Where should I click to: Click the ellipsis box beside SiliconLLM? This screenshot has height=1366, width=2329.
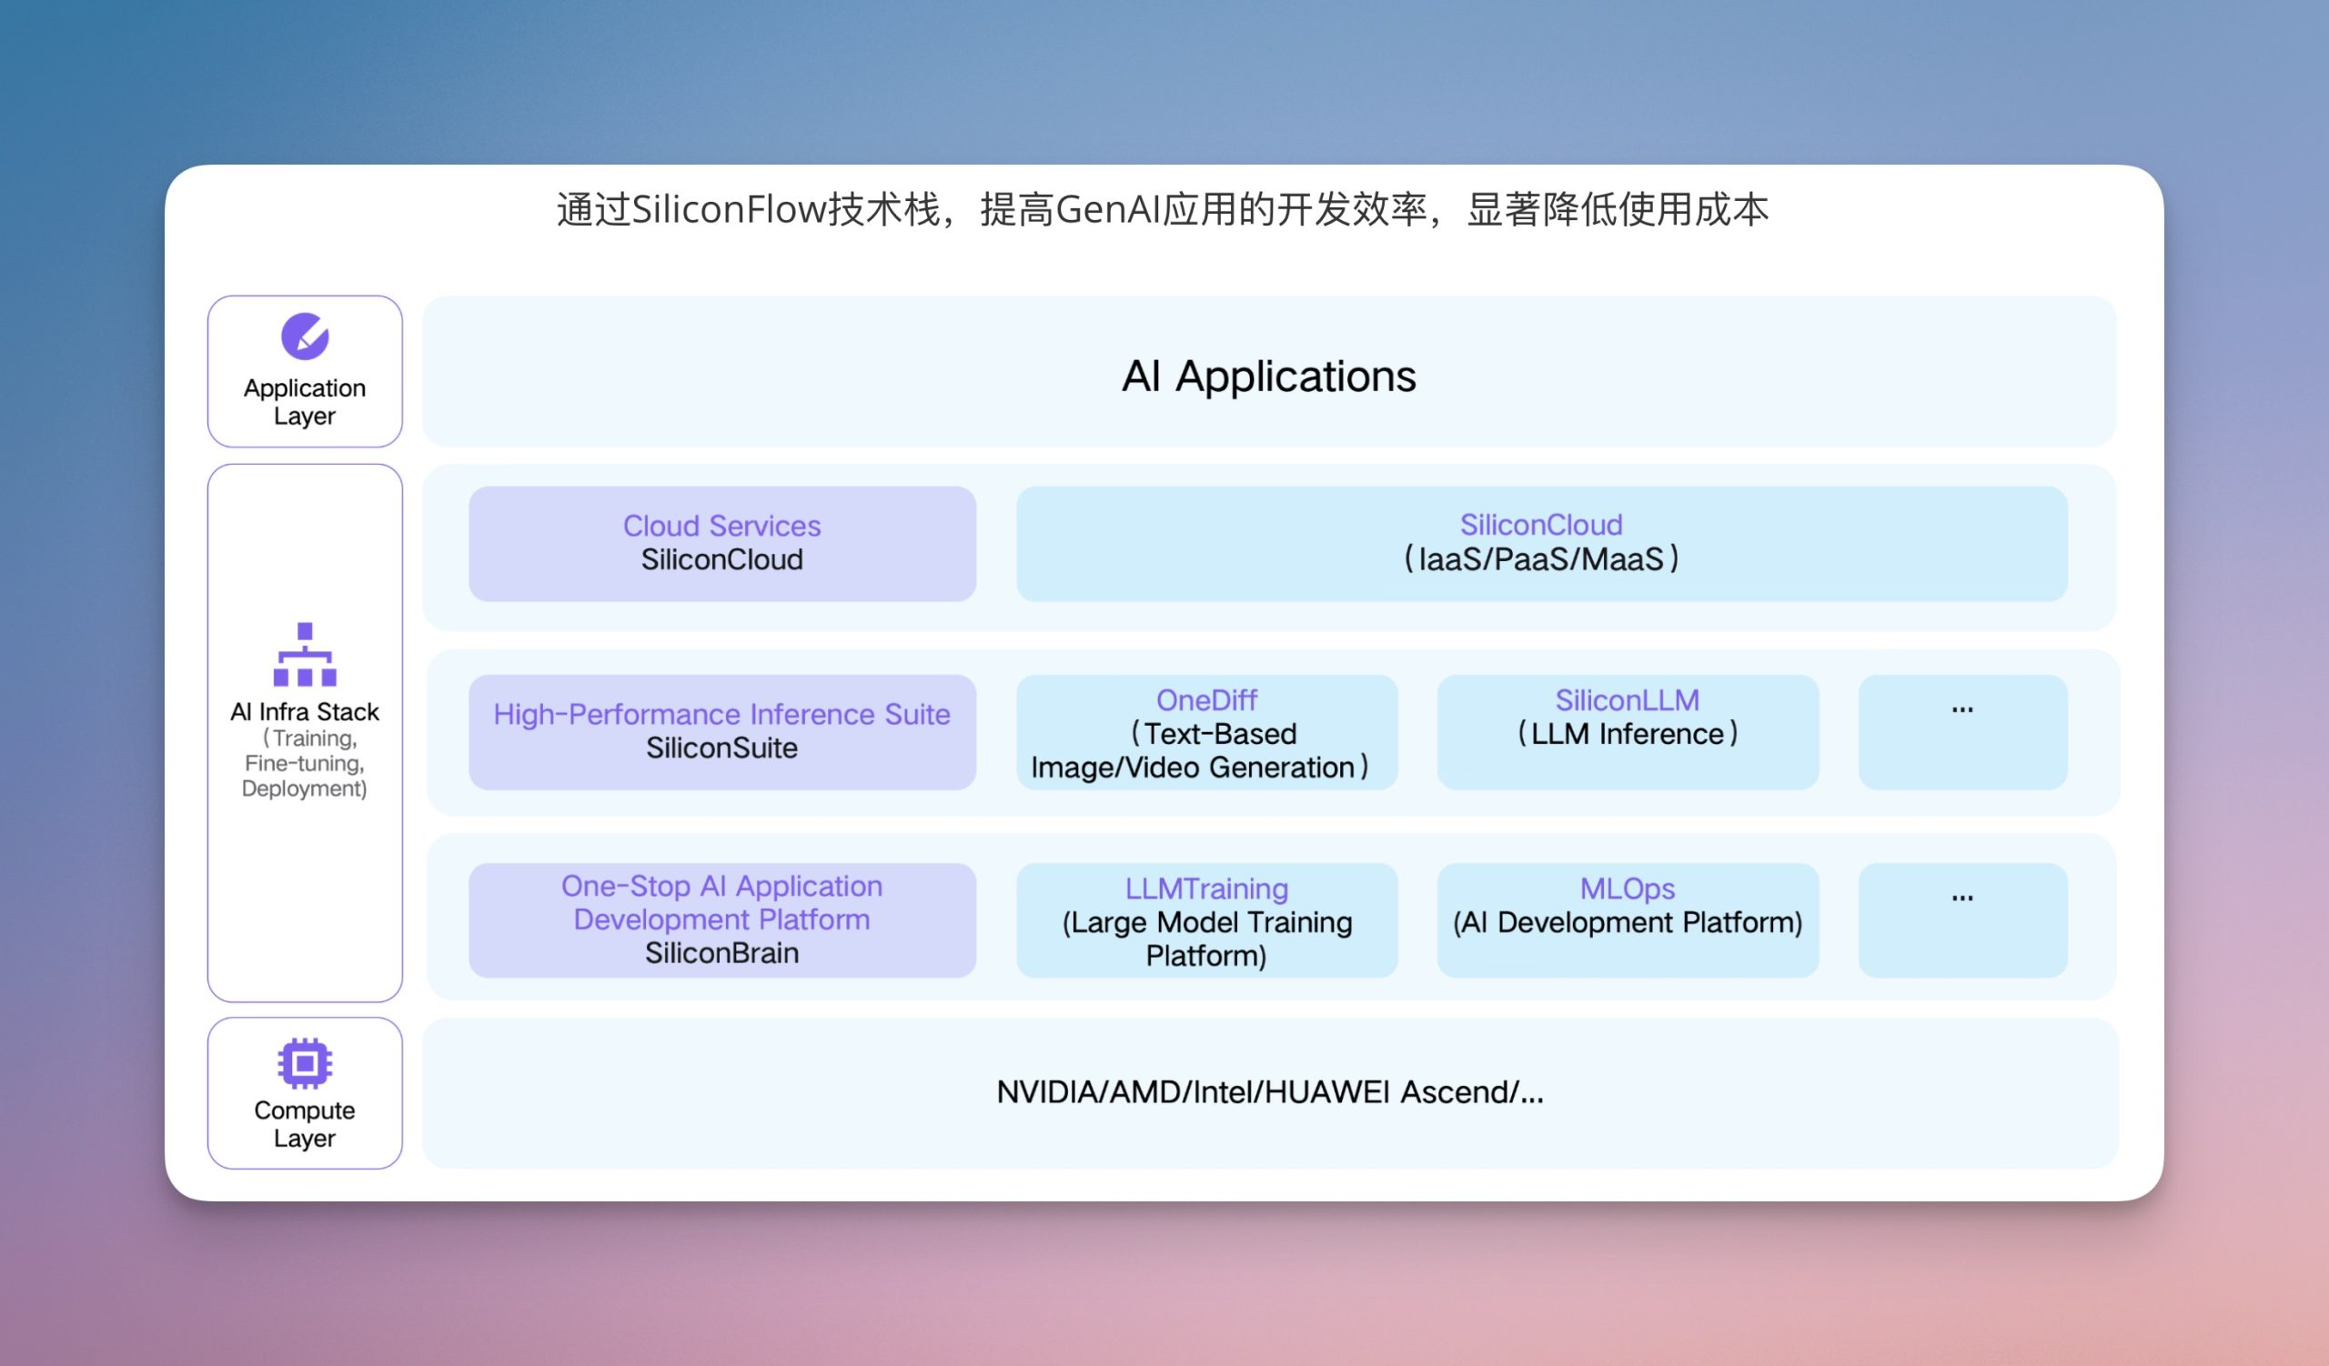click(1963, 732)
